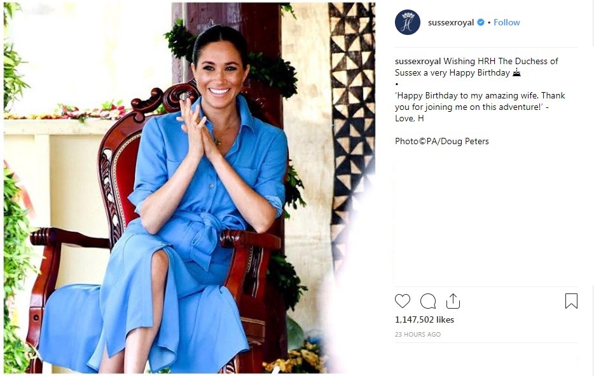Open comments via speech bubble icon

428,302
